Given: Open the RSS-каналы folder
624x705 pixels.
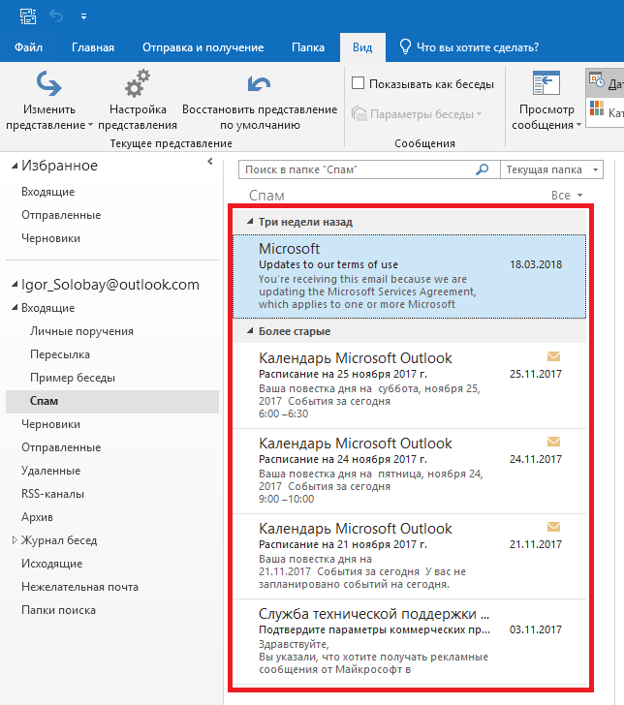Looking at the screenshot, I should pos(52,494).
